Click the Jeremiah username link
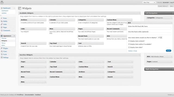 (166, 2)
